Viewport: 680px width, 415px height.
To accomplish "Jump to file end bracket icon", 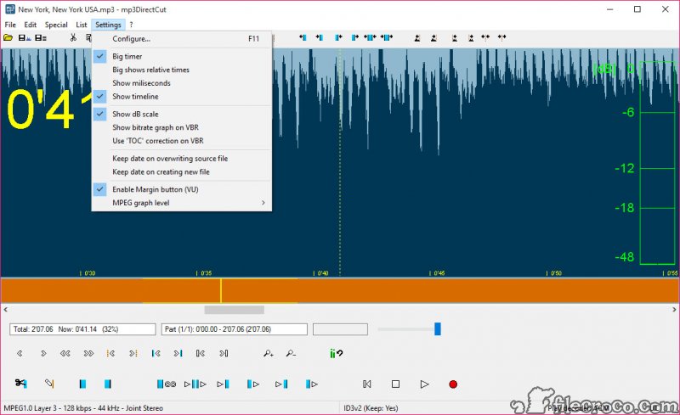I will pyautogui.click(x=224, y=354).
